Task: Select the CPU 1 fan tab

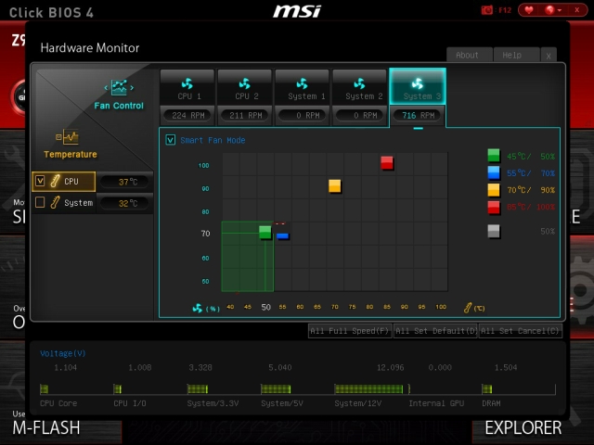Action: (187, 87)
